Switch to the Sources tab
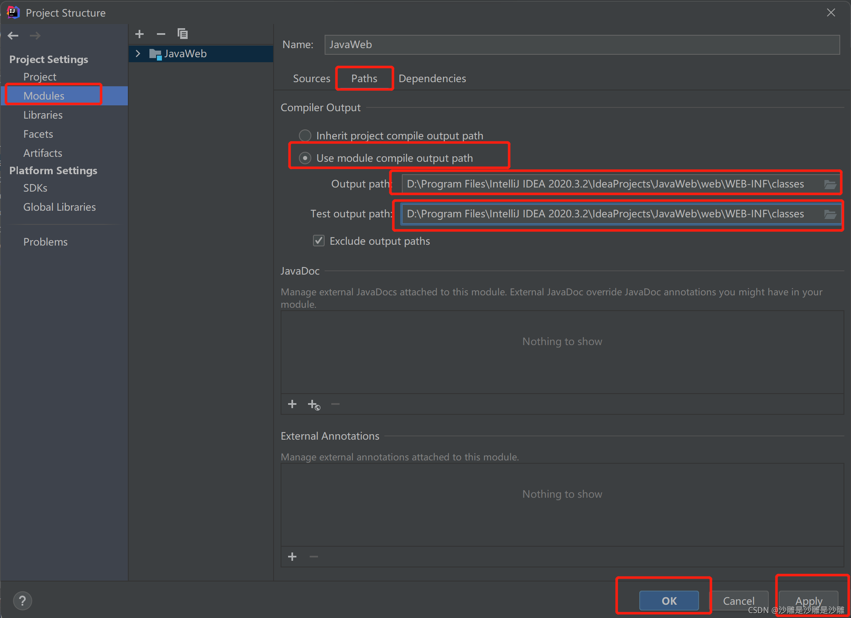This screenshot has height=618, width=851. 311,78
